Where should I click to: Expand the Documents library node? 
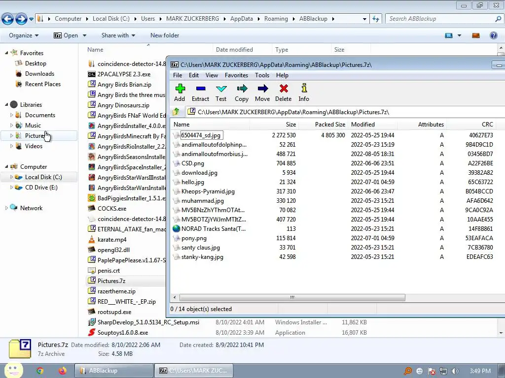point(12,115)
